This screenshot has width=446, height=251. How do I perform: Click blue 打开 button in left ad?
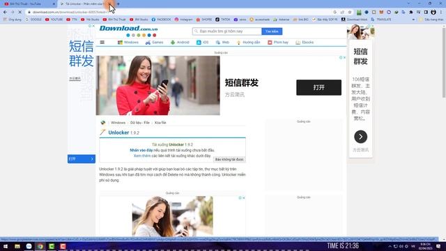82,159
